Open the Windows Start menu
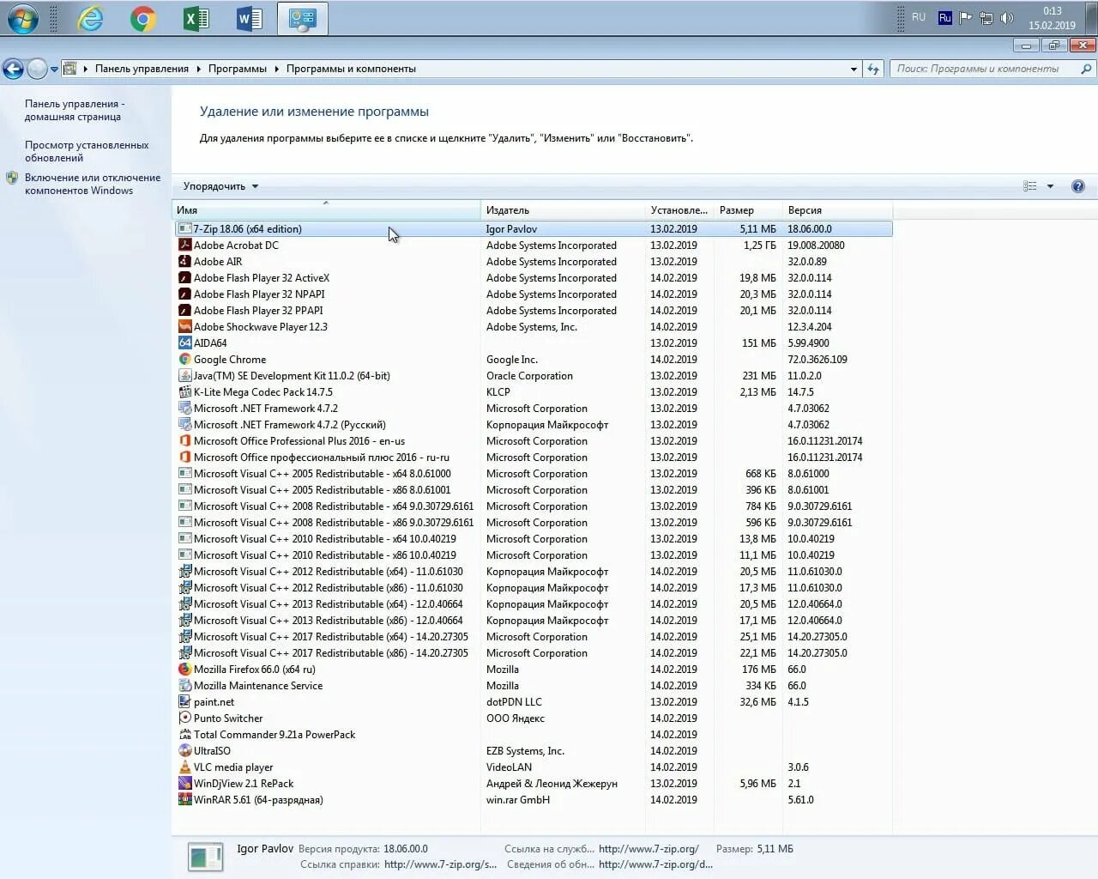Viewport: 1098px width, 879px height. (x=22, y=18)
